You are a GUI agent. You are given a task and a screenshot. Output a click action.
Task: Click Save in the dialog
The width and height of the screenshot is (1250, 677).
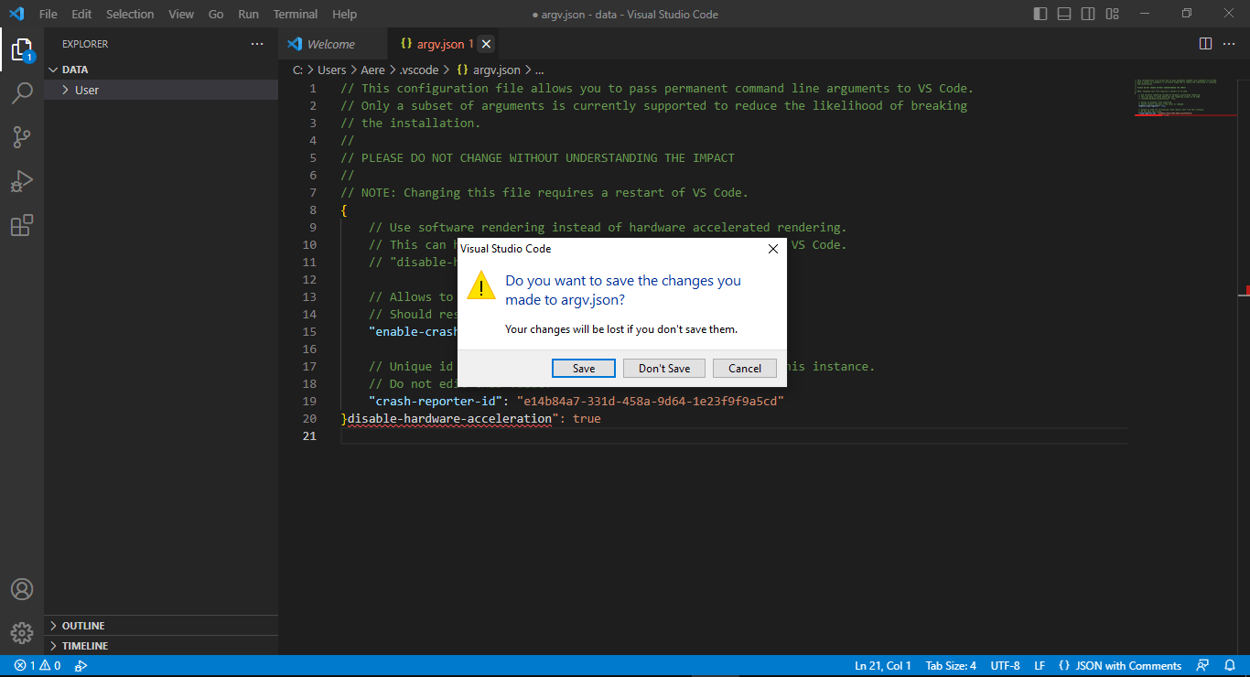click(x=584, y=368)
